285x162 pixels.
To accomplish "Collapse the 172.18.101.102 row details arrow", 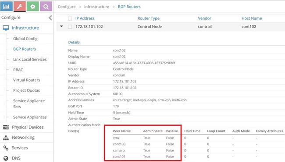I will coord(62,27).
